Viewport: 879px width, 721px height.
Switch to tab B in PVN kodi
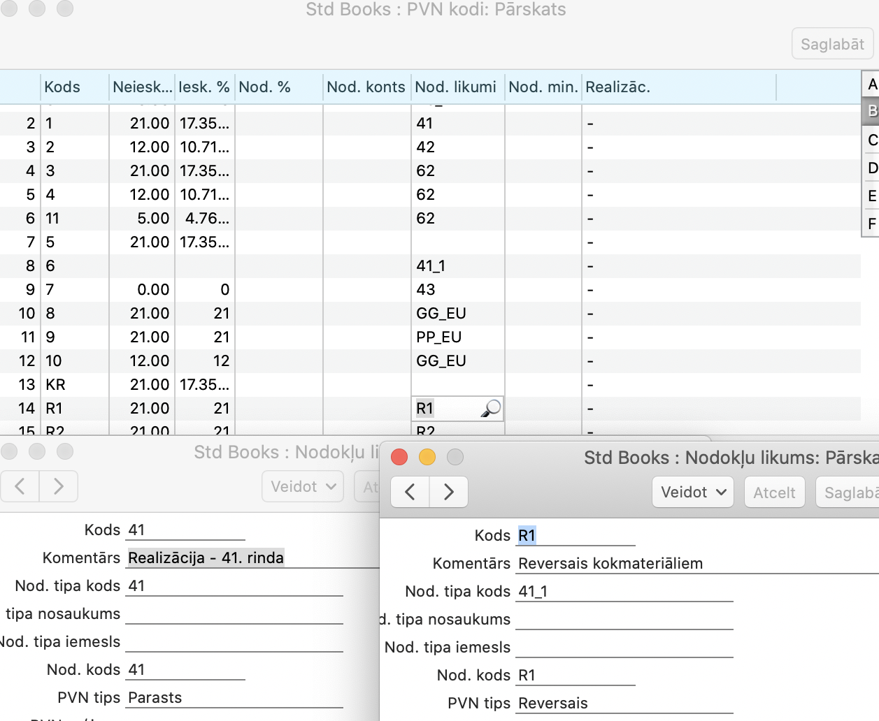871,111
